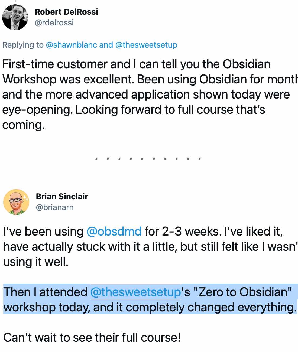
Task: Click the word "coming." ending Robert's tweet
Action: click(23, 125)
